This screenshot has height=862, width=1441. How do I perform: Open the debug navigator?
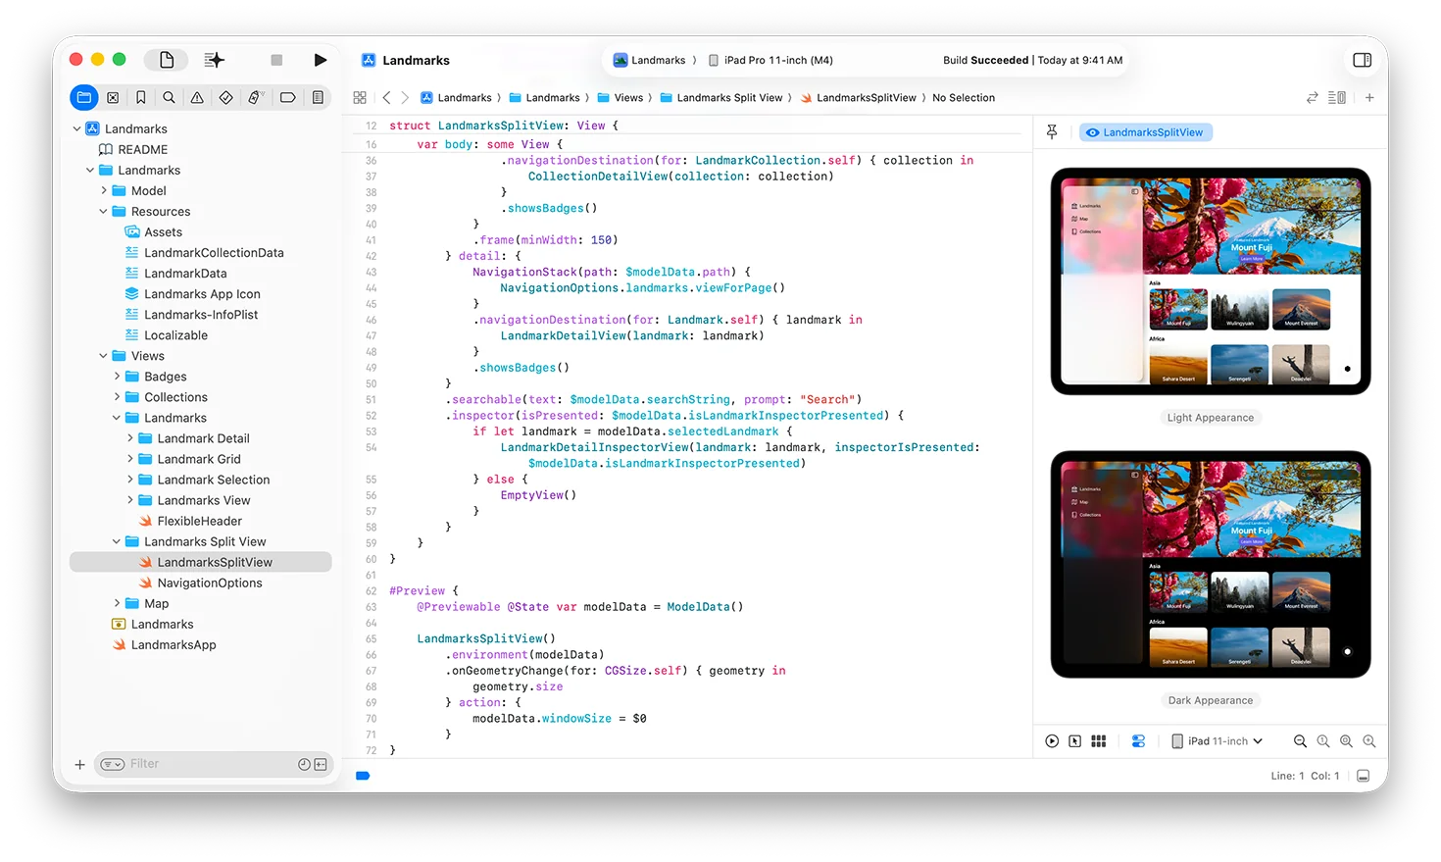256,97
